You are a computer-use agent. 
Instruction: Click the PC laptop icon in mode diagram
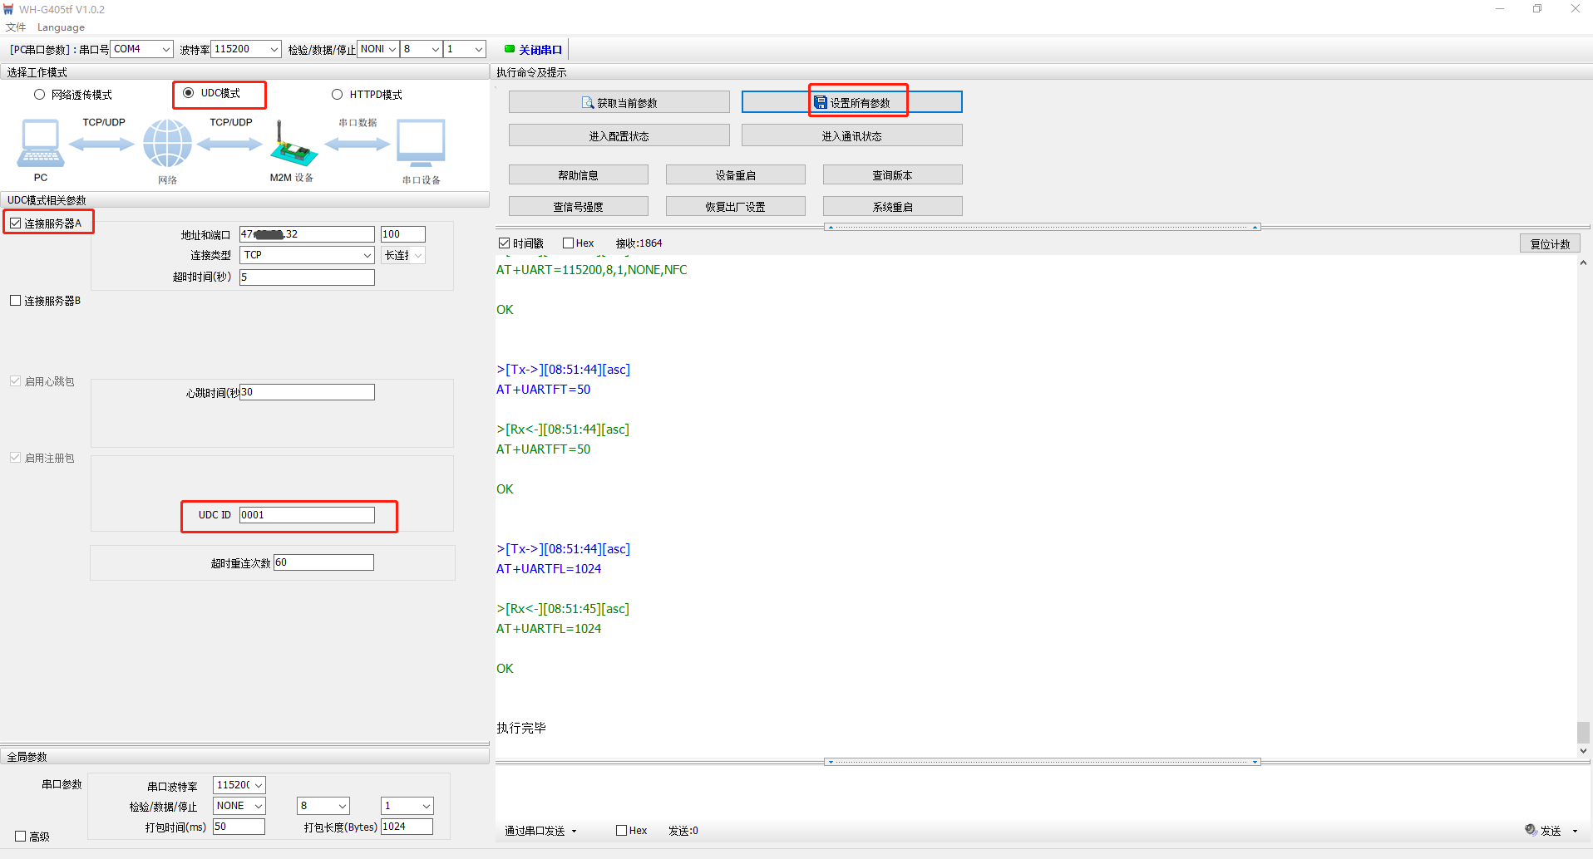click(x=40, y=143)
